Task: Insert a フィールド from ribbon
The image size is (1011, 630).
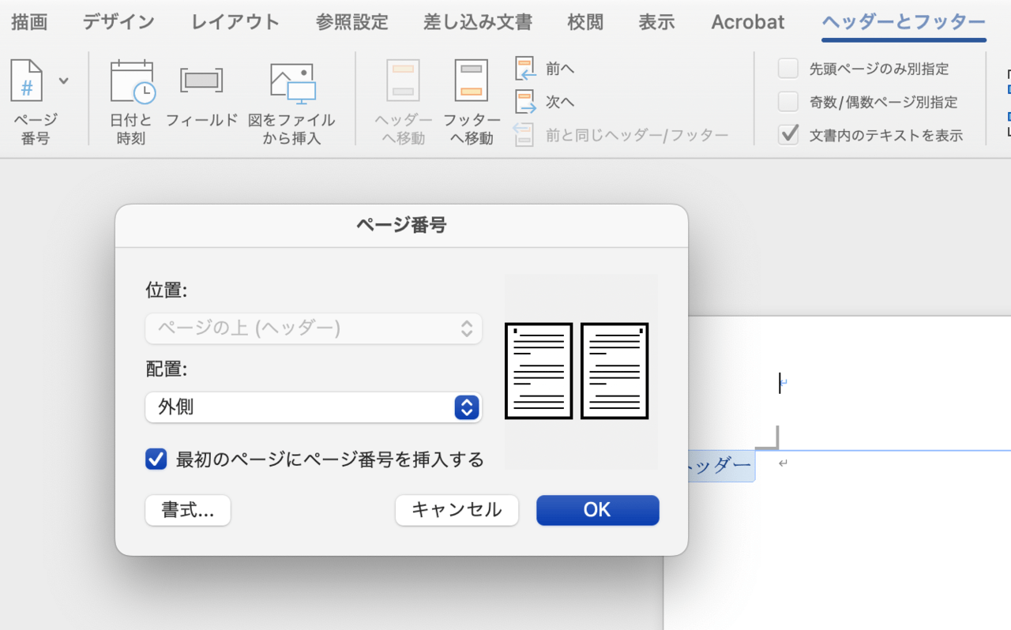Action: pyautogui.click(x=201, y=98)
